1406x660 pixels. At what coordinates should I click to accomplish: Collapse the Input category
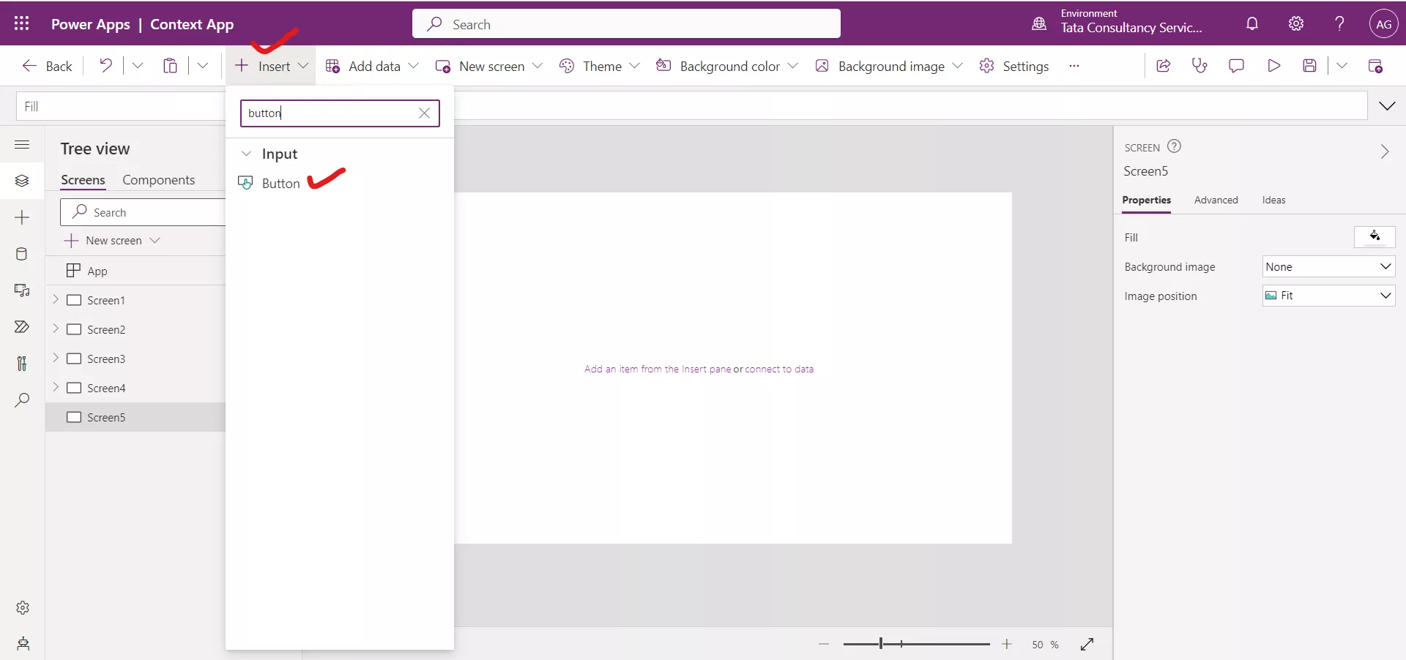(x=247, y=154)
